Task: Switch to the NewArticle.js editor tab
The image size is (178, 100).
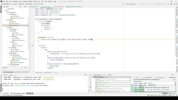Action: click(x=35, y=7)
